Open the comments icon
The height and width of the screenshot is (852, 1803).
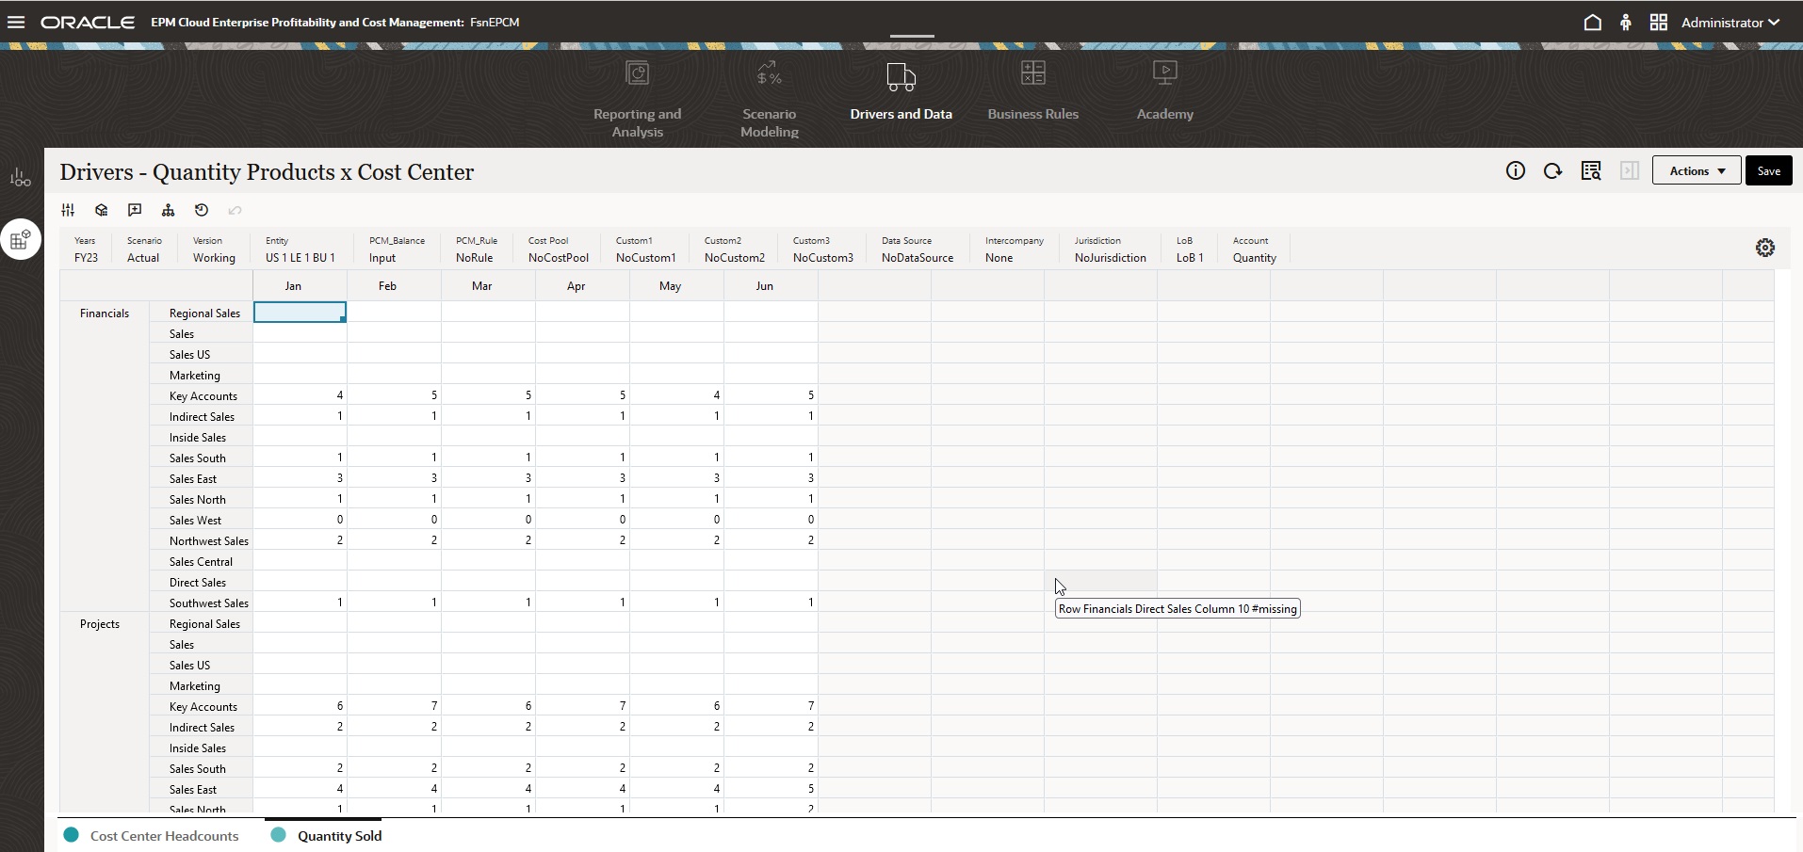point(135,209)
